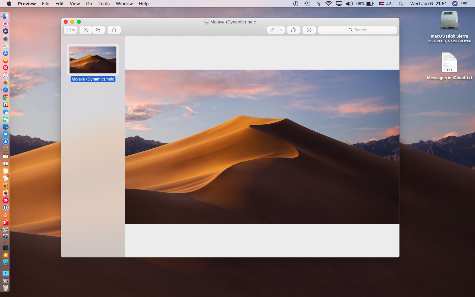Open the Wi-Fi status menu
475x297 pixels.
pos(329,4)
